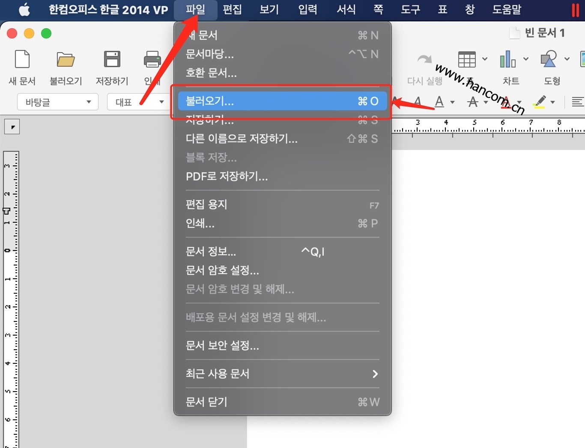The width and height of the screenshot is (585, 448).
Task: Open the 입력 menu
Action: 307,10
